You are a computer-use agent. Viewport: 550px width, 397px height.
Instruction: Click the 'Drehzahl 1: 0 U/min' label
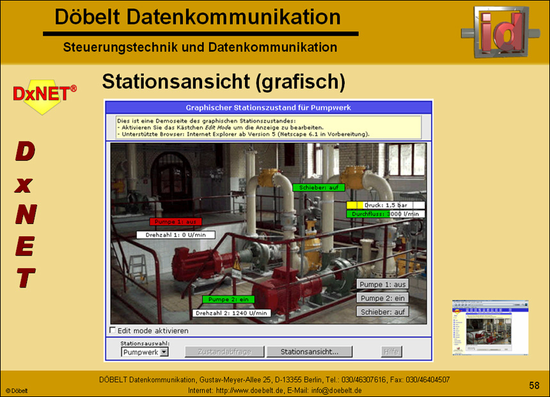[x=177, y=233]
